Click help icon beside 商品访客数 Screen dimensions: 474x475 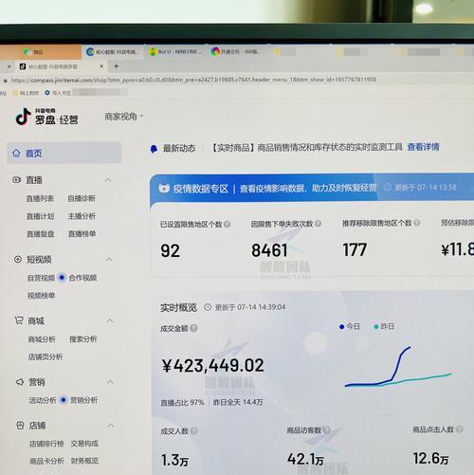327,429
